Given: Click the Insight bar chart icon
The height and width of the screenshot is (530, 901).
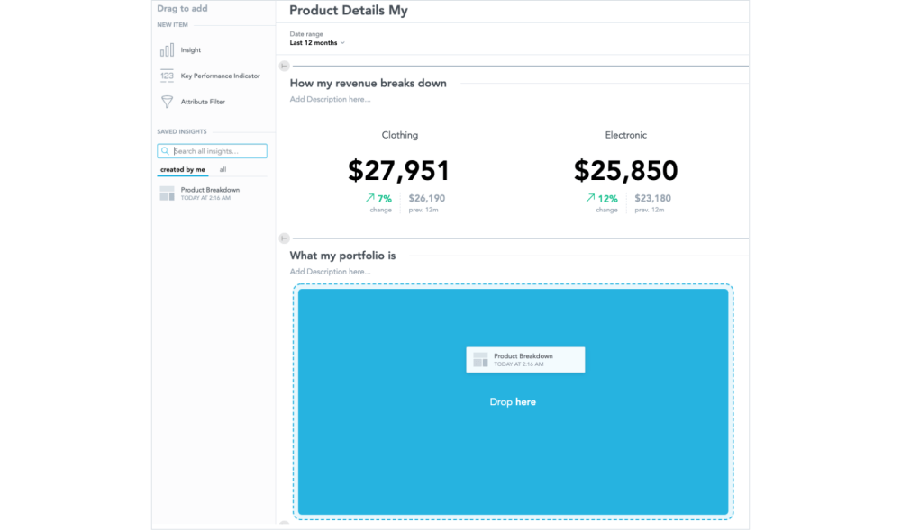Looking at the screenshot, I should (x=167, y=50).
